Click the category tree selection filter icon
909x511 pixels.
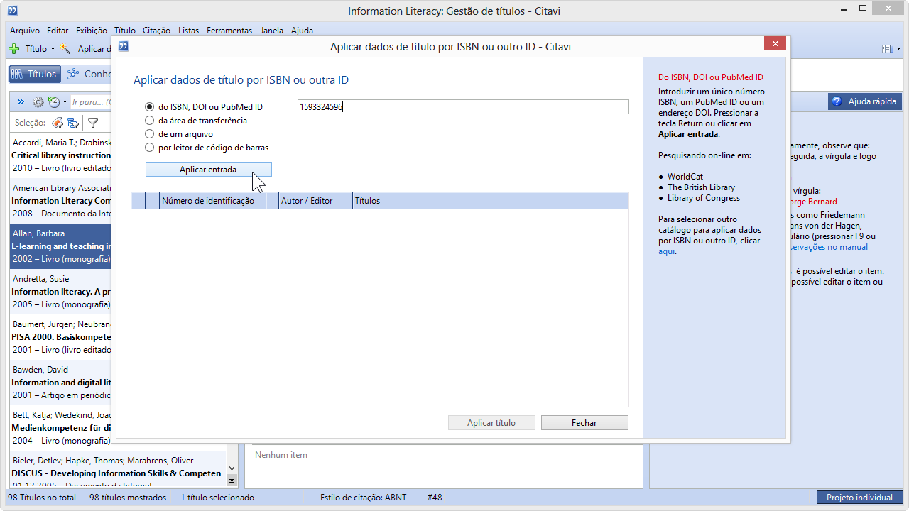click(x=73, y=123)
